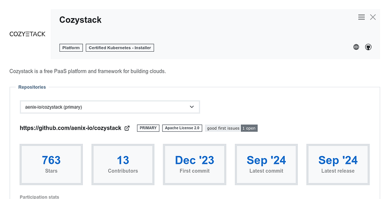This screenshot has width=390, height=199.
Task: Select the PRIMARY badge
Action: 148,128
